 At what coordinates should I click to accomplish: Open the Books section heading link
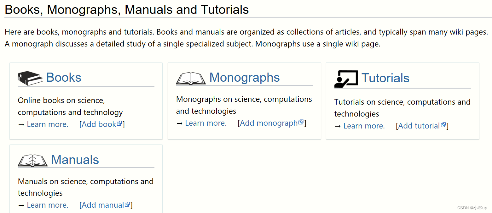(64, 77)
